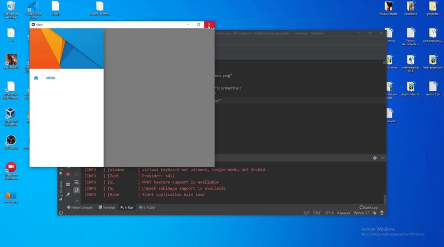The width and height of the screenshot is (444, 247).
Task: Click the IconButton code line in editor
Action: (x=228, y=88)
